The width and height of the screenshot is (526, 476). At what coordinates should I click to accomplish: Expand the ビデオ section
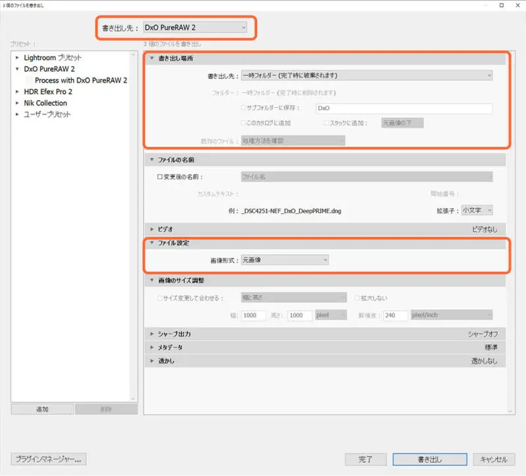tap(152, 229)
